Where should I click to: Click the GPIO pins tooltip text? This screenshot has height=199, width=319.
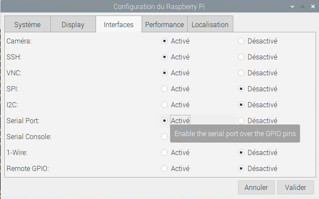[235, 134]
